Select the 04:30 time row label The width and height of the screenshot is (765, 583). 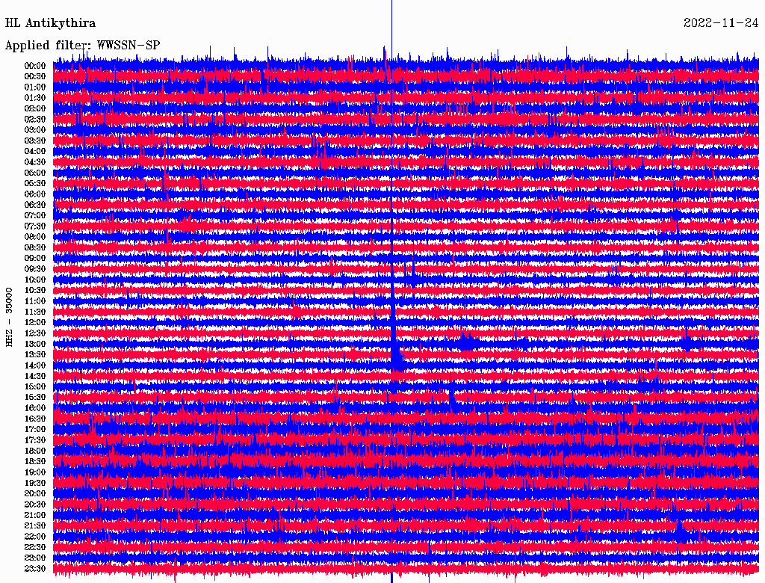(34, 162)
